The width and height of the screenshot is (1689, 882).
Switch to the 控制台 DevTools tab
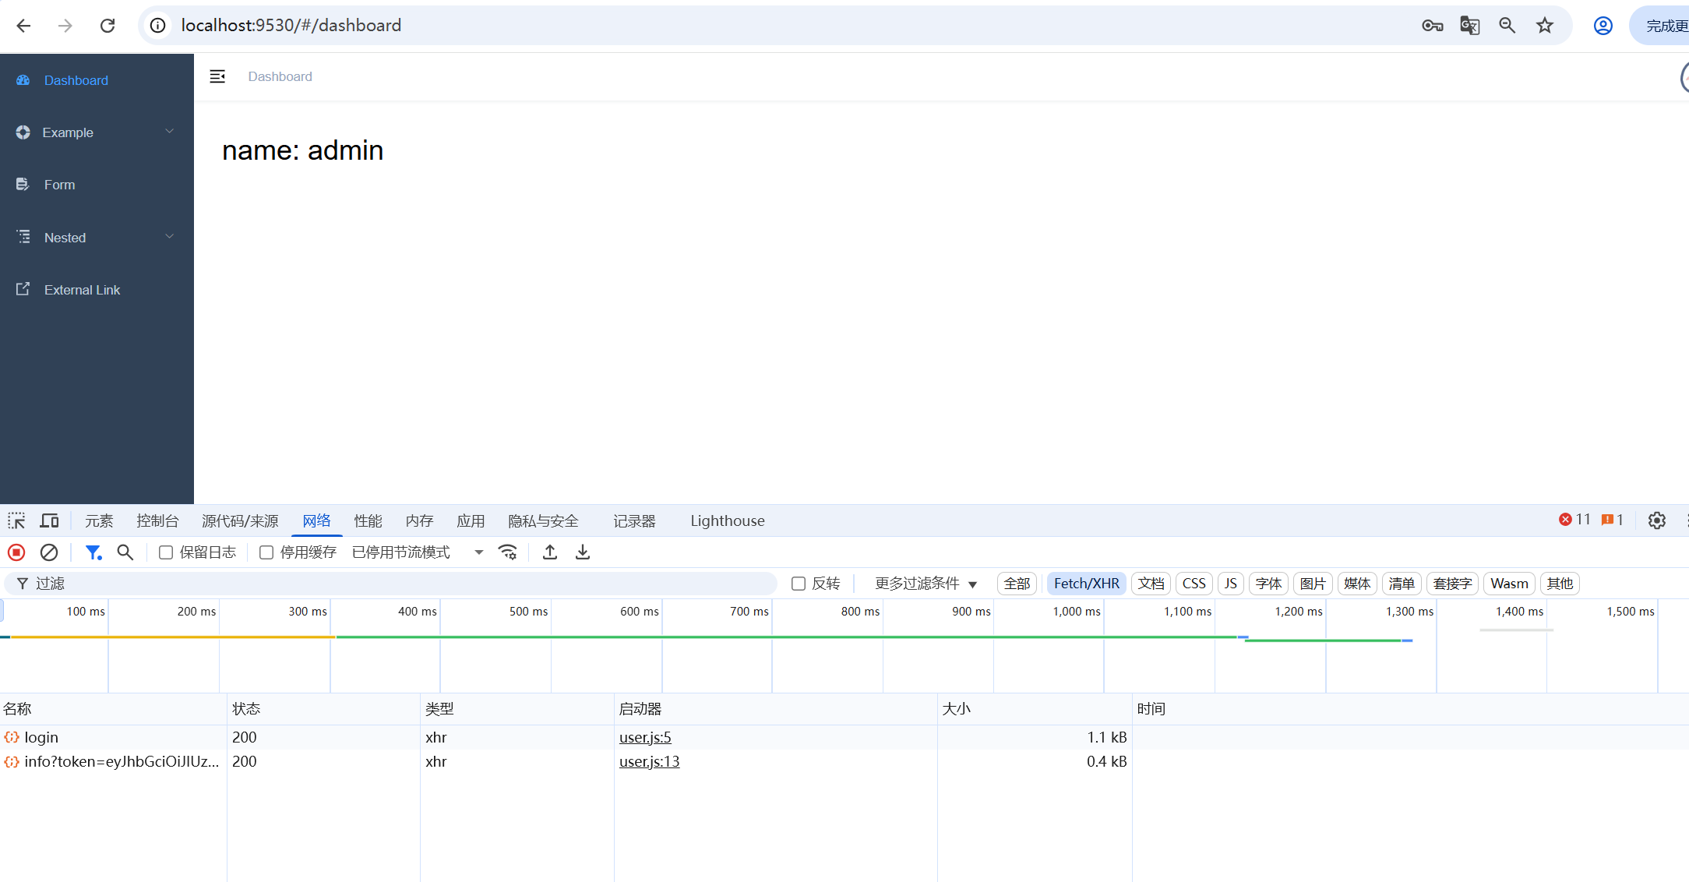click(157, 520)
